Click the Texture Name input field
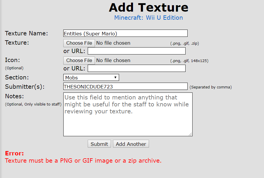 tap(125, 33)
